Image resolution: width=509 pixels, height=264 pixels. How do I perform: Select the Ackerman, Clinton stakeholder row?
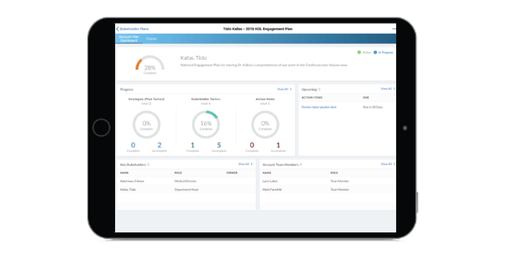(133, 181)
